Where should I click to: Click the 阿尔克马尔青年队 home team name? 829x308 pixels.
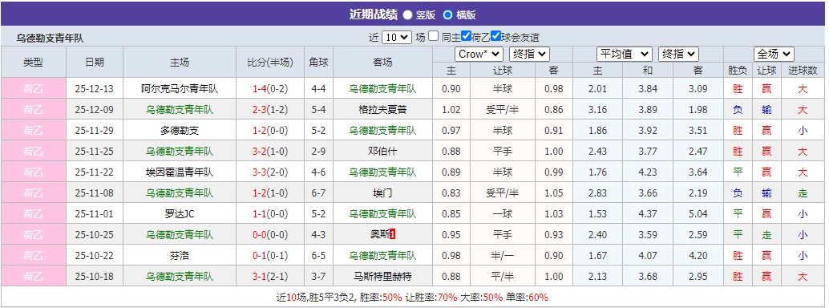(180, 89)
